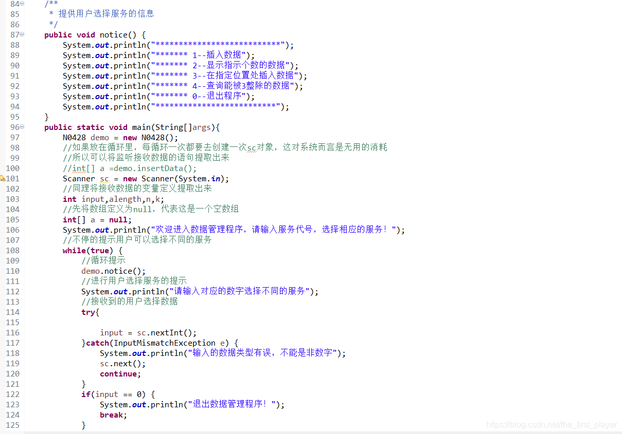Click the comment 进行用户选择服务的提示

[134, 281]
